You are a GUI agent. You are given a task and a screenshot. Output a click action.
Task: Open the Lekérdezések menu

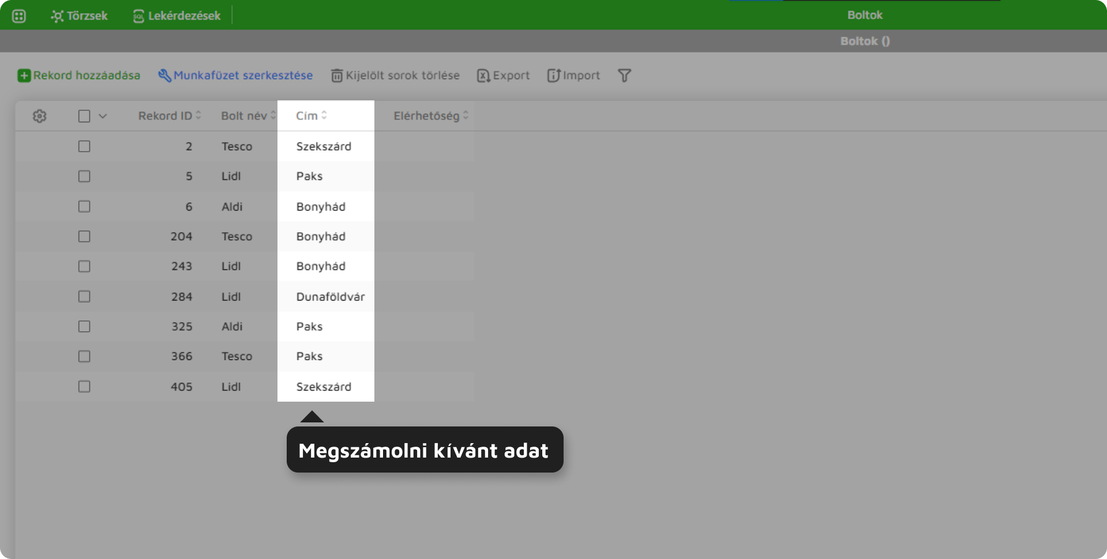point(177,16)
